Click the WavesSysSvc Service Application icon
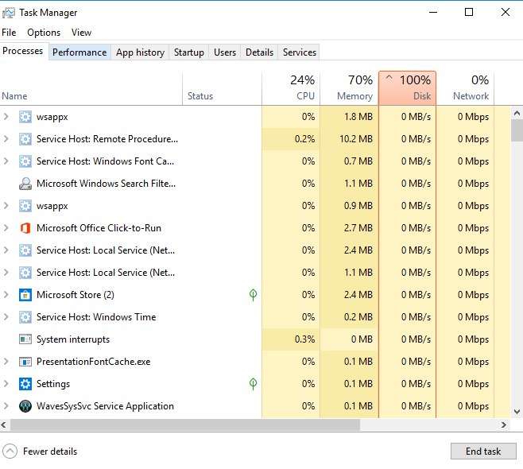 coord(25,406)
